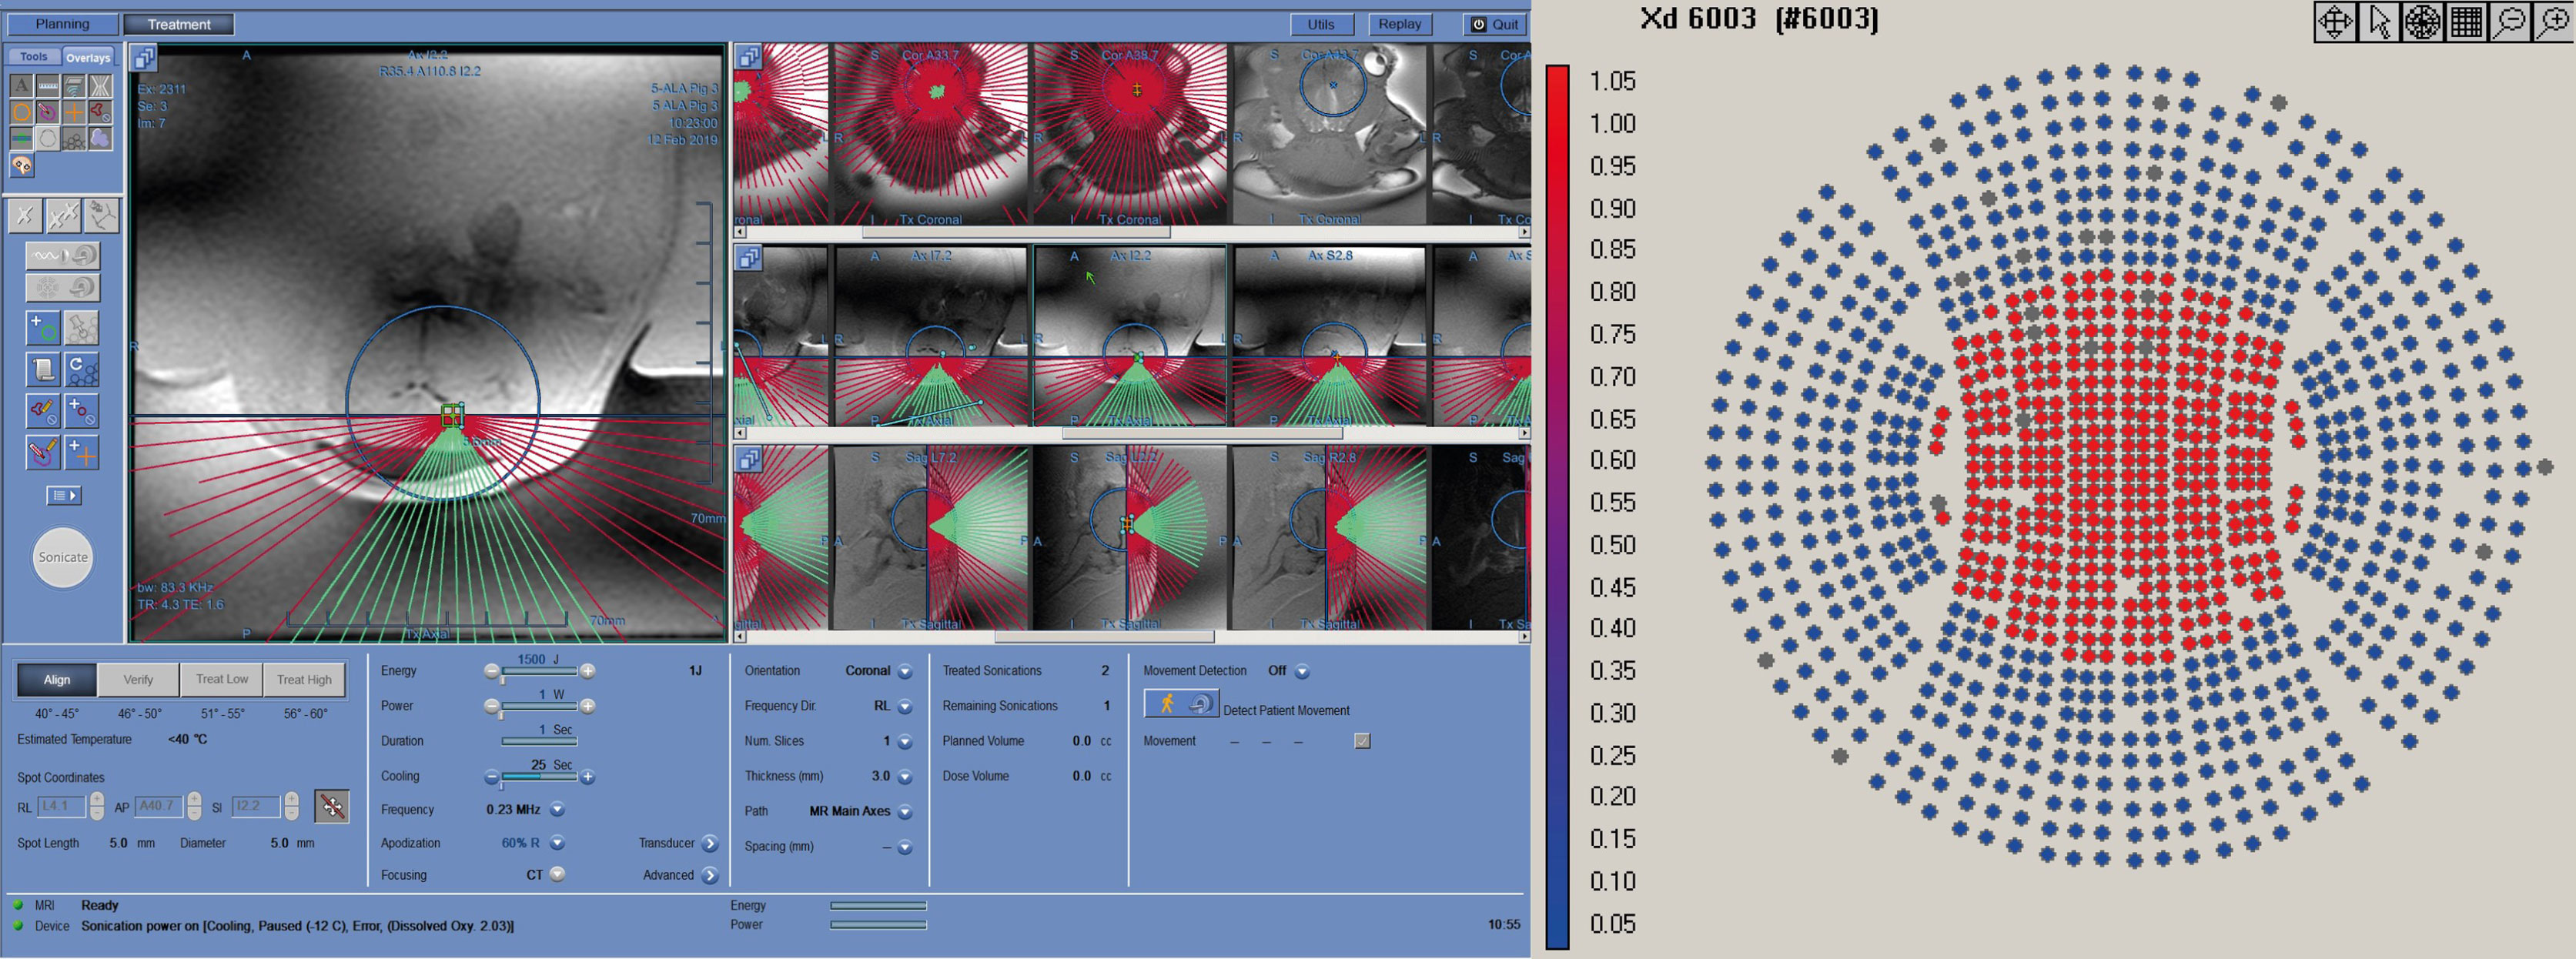Click the edit no-pass region pencil icon

pos(43,410)
